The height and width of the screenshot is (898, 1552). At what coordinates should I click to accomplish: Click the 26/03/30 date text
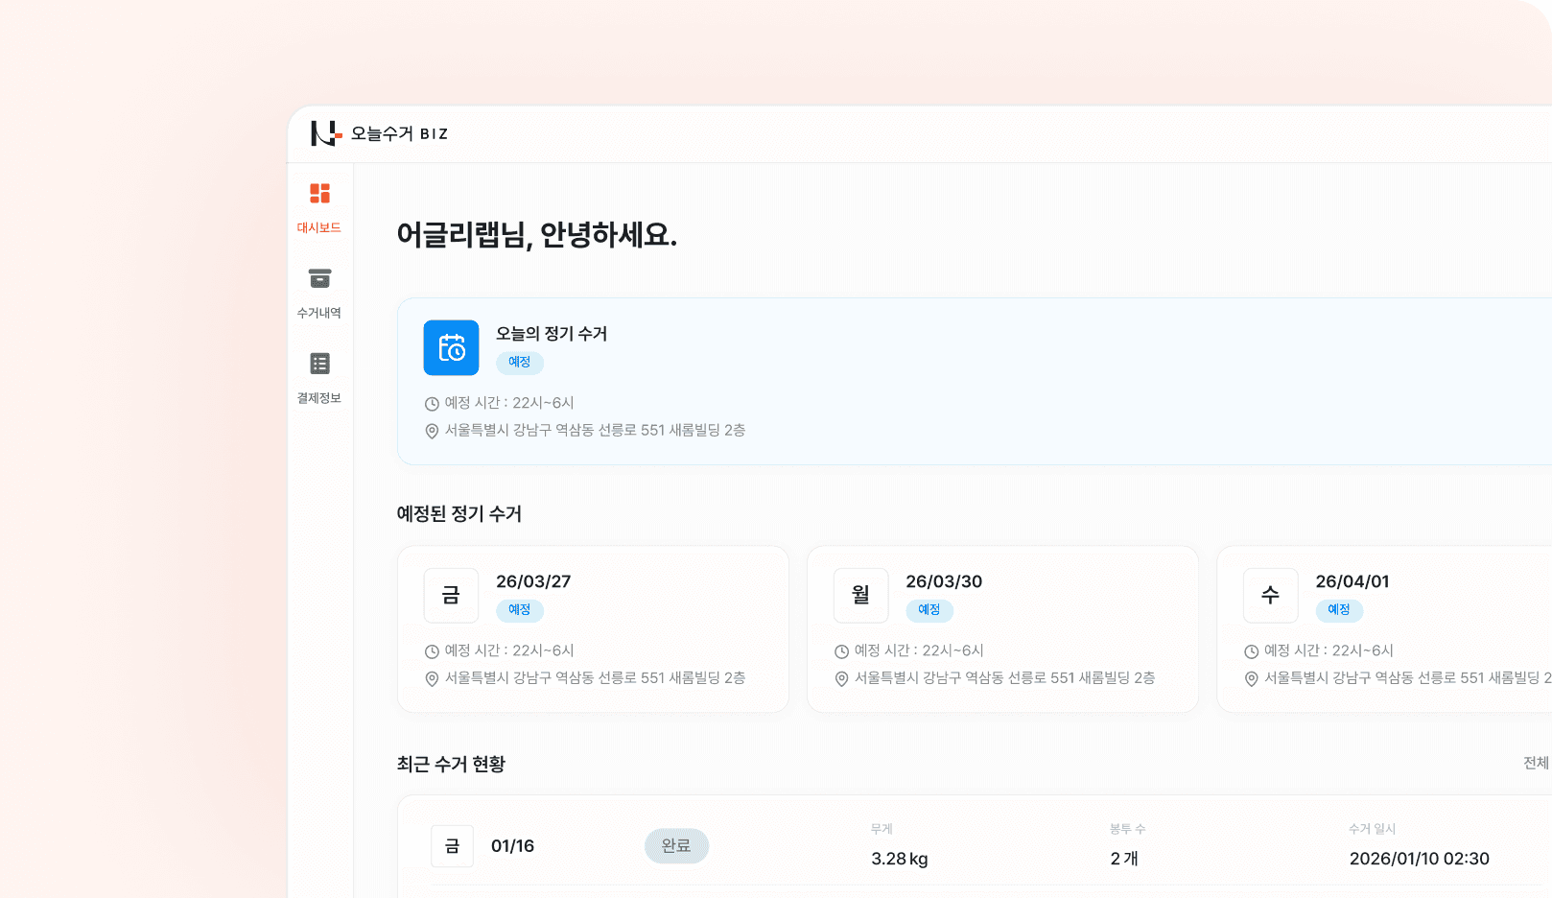944,581
